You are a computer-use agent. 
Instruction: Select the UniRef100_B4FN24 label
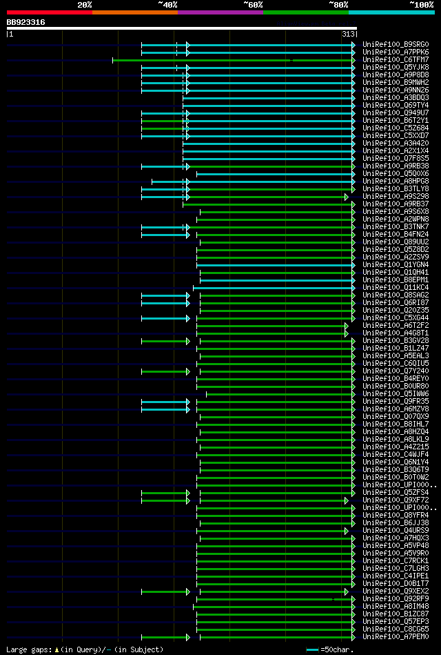(x=396, y=235)
